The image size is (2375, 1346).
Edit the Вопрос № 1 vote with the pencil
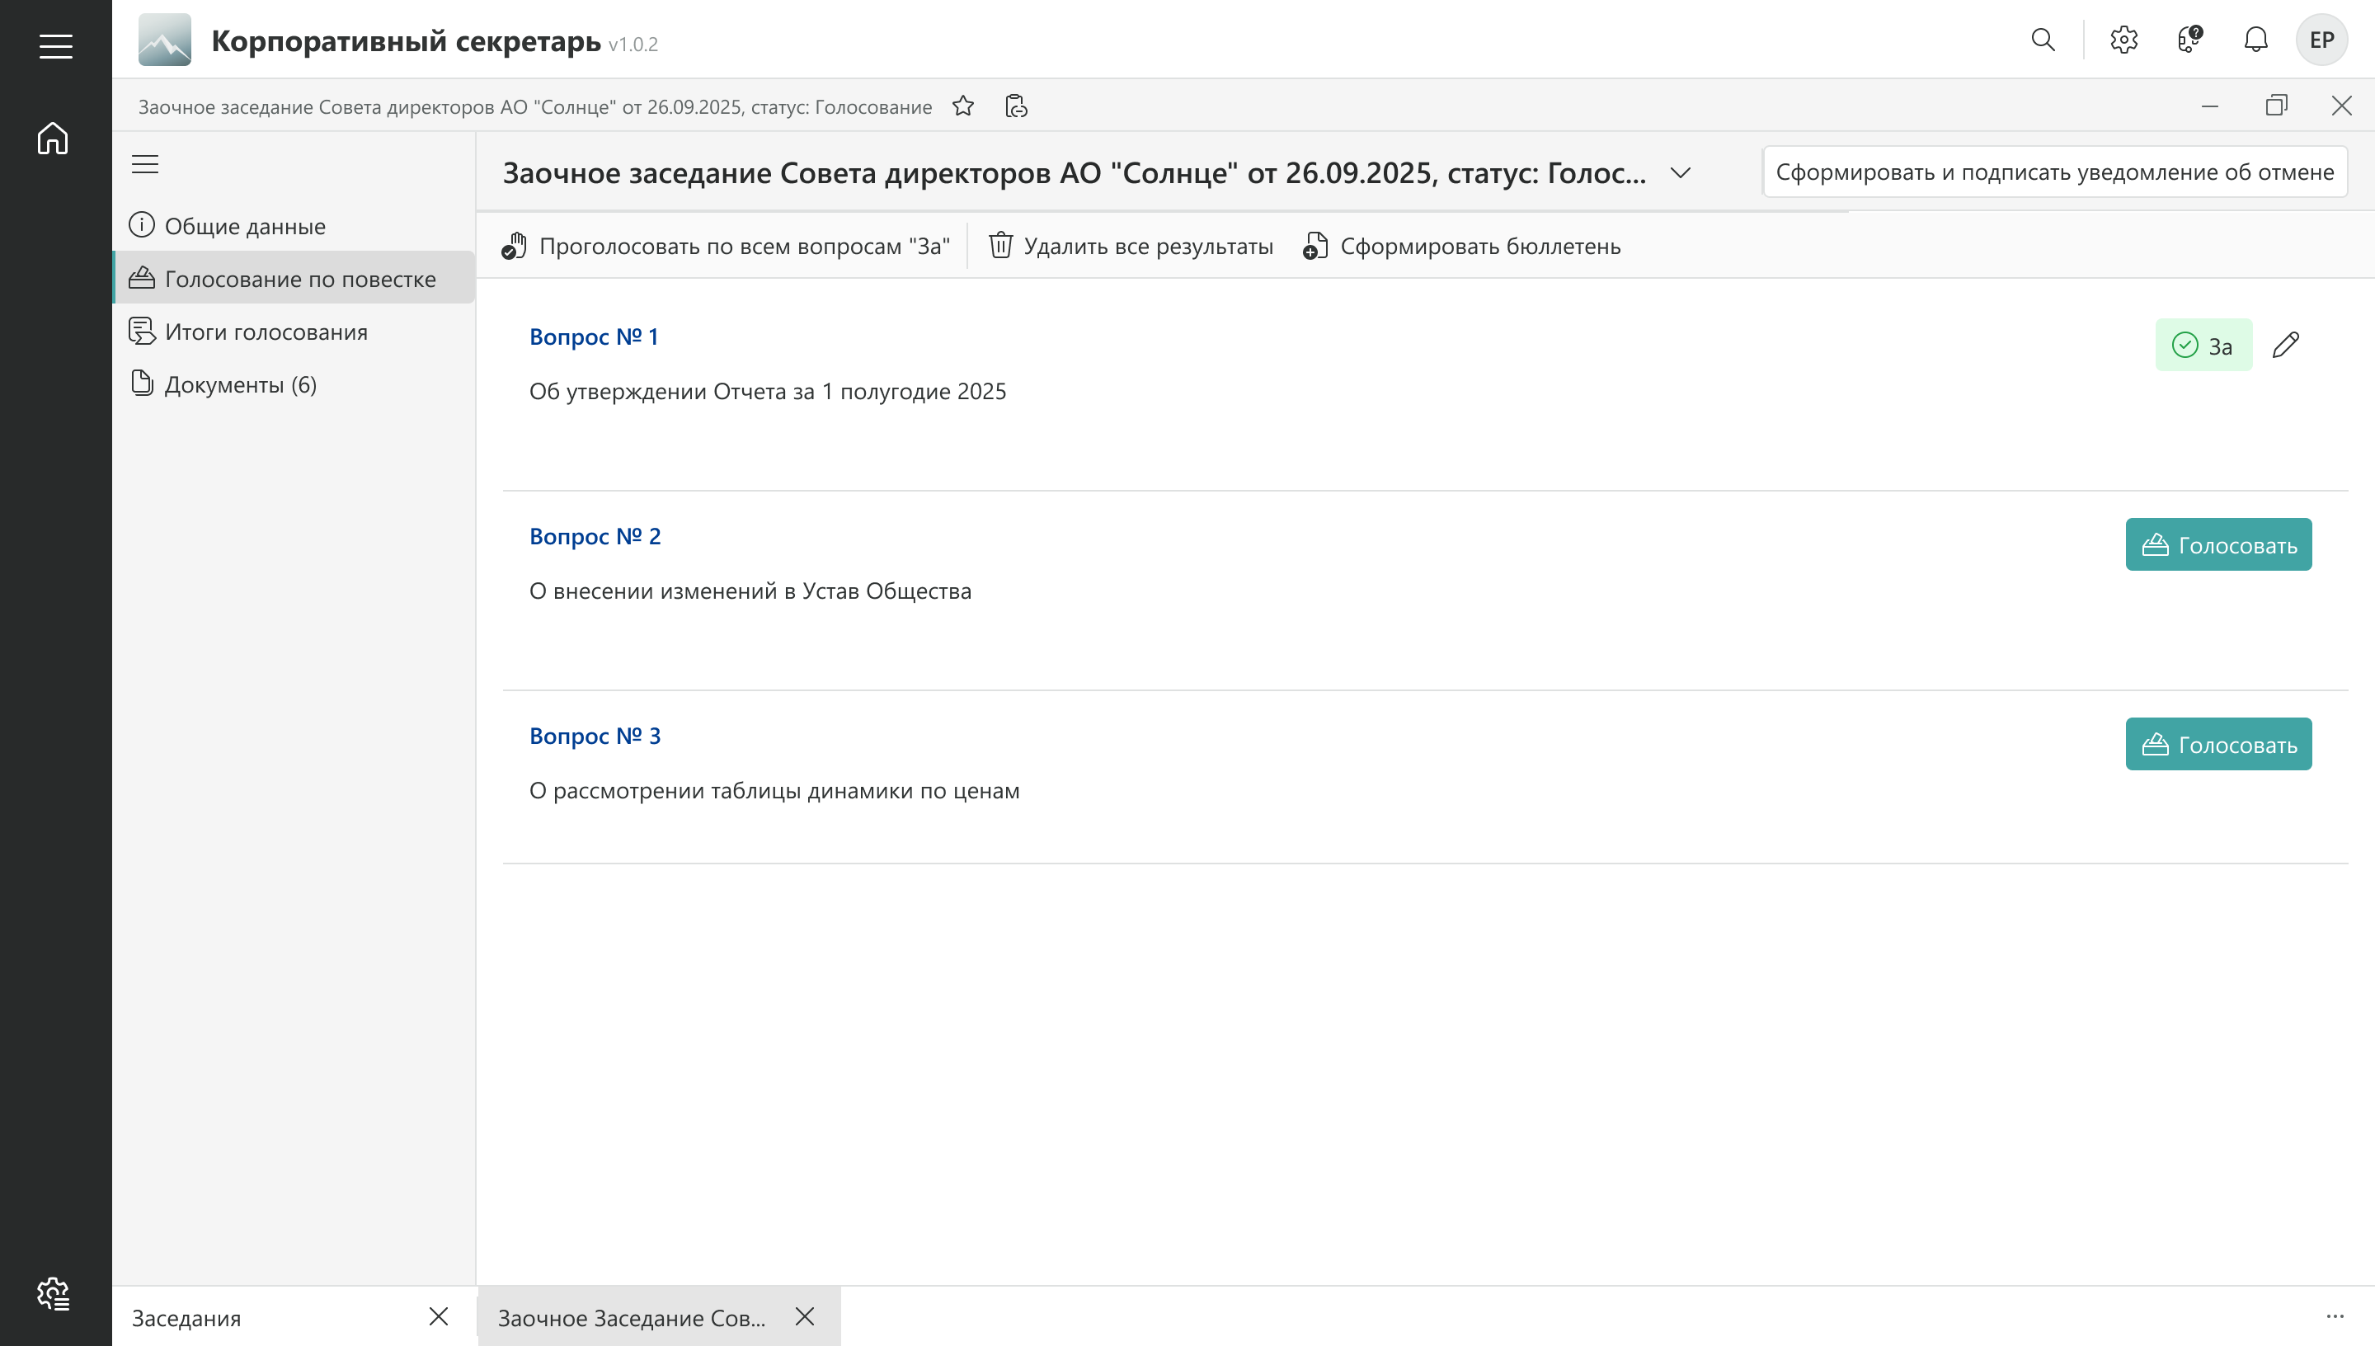click(2285, 345)
